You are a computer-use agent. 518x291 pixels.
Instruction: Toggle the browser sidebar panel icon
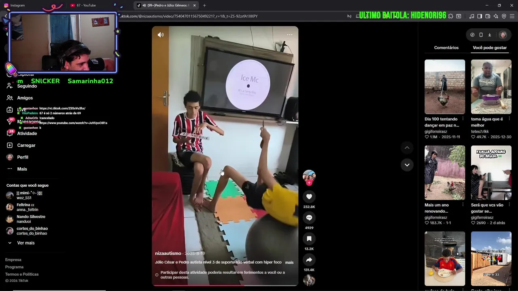480,16
